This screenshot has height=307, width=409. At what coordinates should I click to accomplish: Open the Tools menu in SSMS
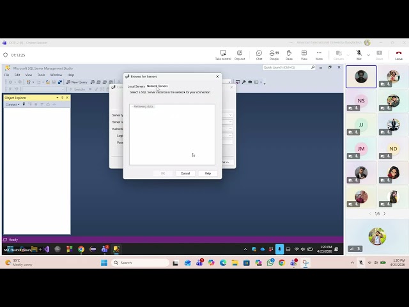tap(41, 75)
